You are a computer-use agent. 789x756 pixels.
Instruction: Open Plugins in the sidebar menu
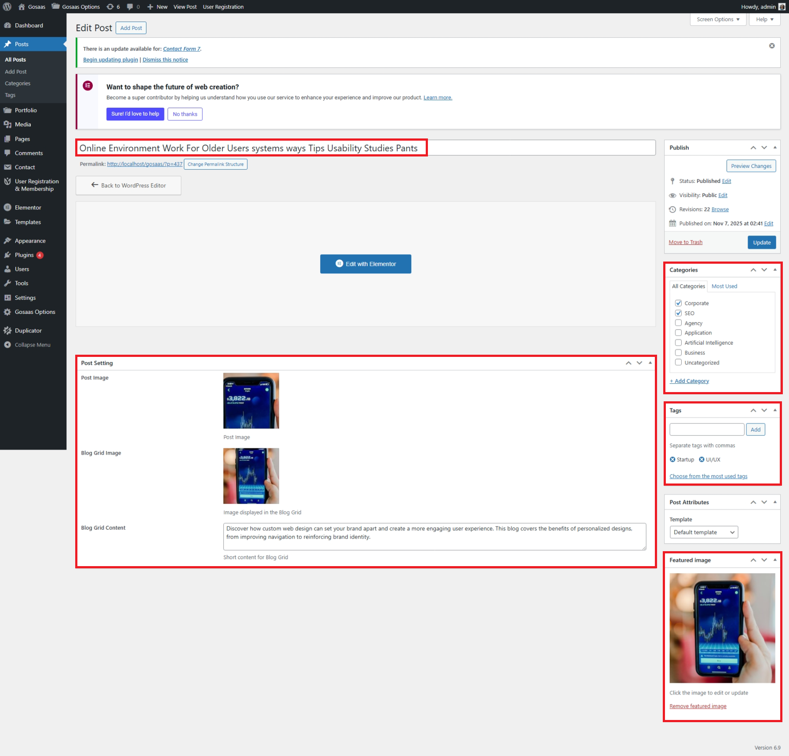24,255
